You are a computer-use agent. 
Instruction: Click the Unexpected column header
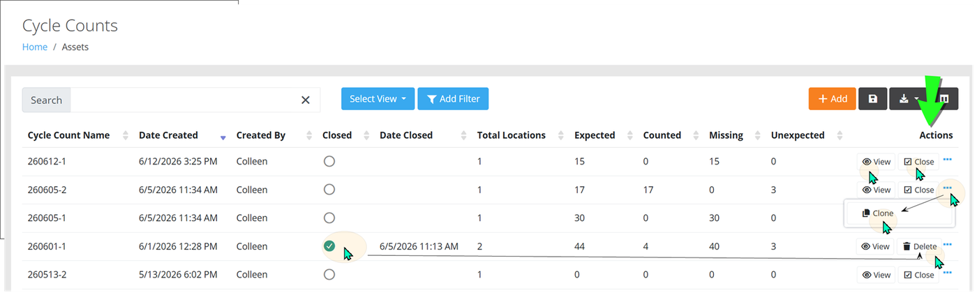click(798, 135)
